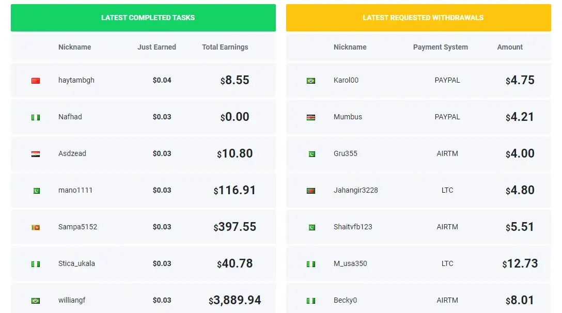Click the Total Earnings column header
The height and width of the screenshot is (313, 562).
(x=225, y=47)
